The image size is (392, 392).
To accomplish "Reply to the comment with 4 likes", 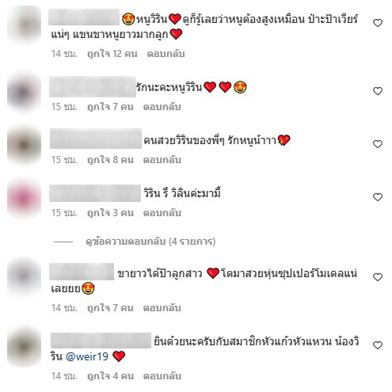I will pos(162,376).
